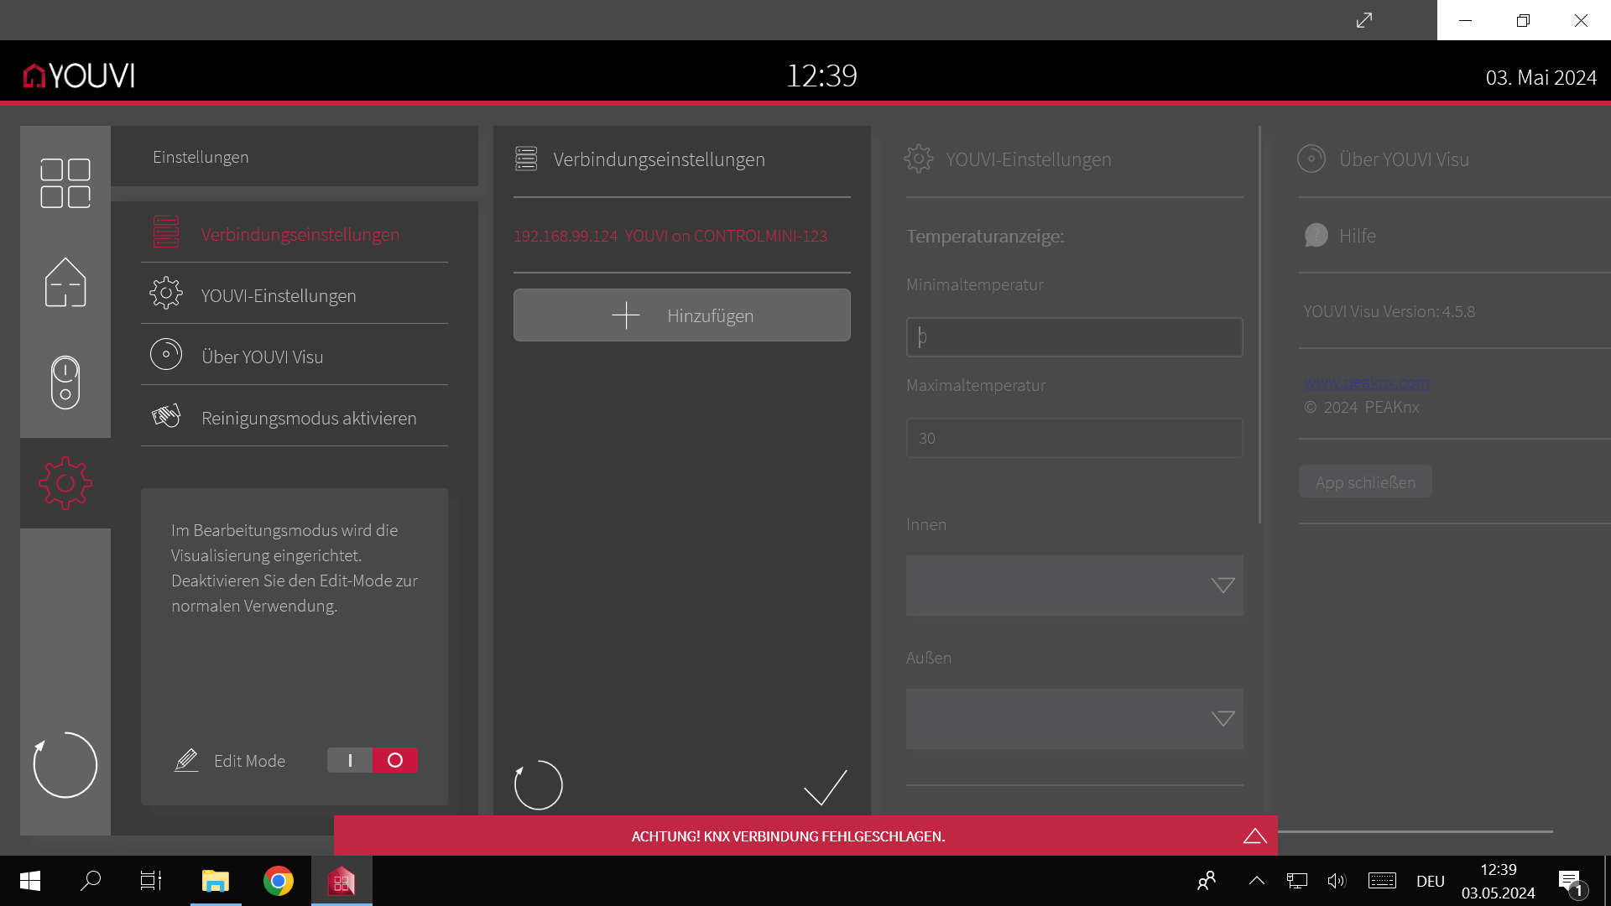Click the Hinzufügen button
Viewport: 1611px width, 906px height.
click(x=682, y=315)
